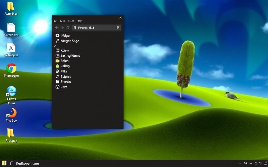Click the taskbar search icon beside Start
This screenshot has width=268, height=167.
[x=12, y=163]
